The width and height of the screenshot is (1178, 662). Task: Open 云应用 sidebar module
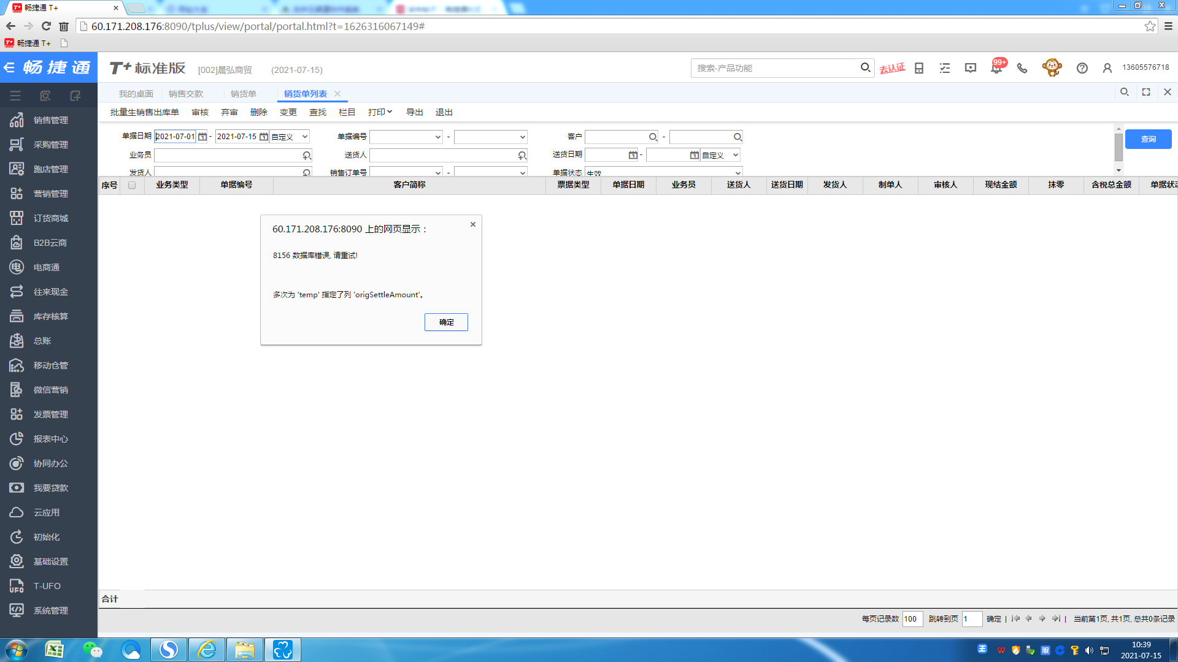point(49,512)
